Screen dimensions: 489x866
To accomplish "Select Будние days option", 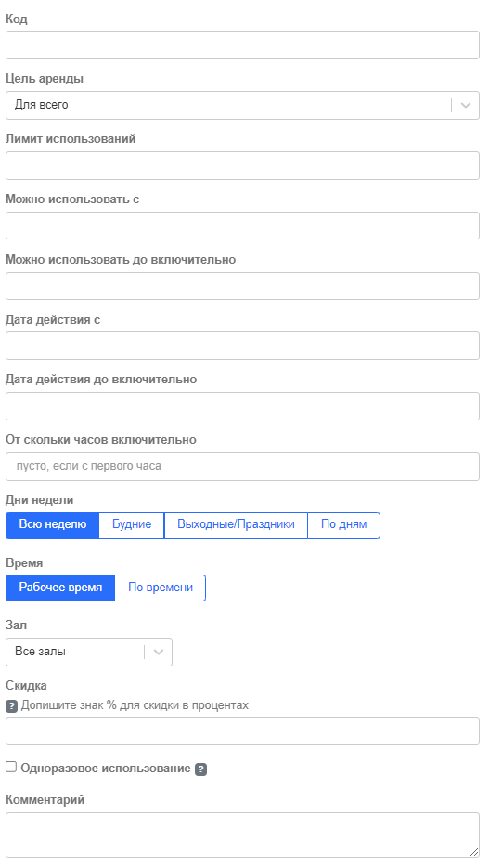I will point(132,524).
